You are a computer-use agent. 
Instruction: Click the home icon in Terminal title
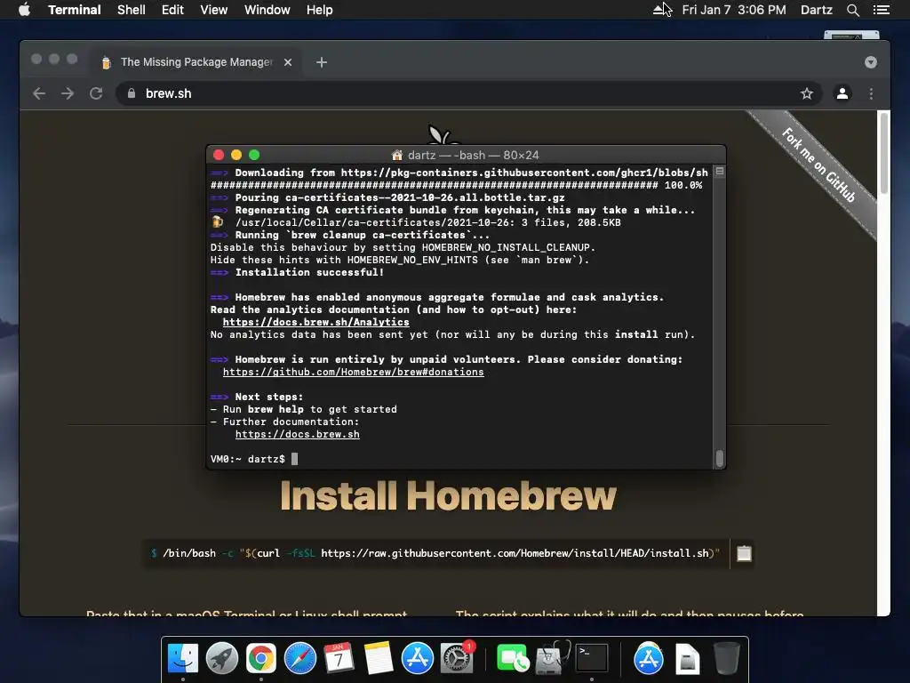pyautogui.click(x=397, y=155)
